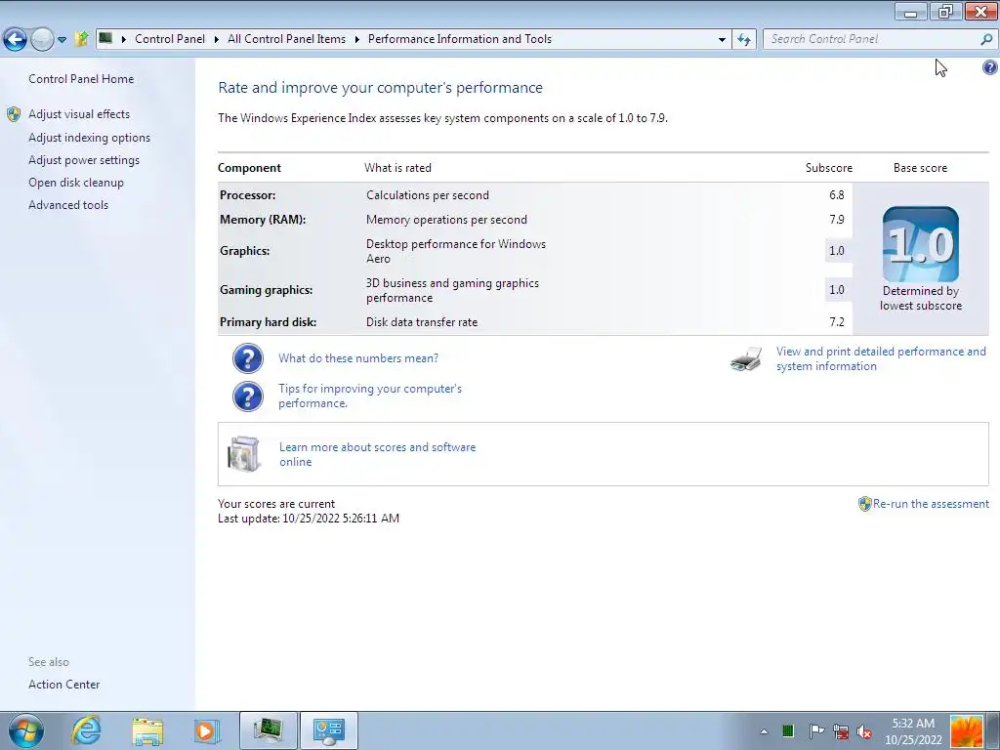Click the shield icon beside Adjust visual effects
Image resolution: width=1000 pixels, height=750 pixels.
pos(14,114)
